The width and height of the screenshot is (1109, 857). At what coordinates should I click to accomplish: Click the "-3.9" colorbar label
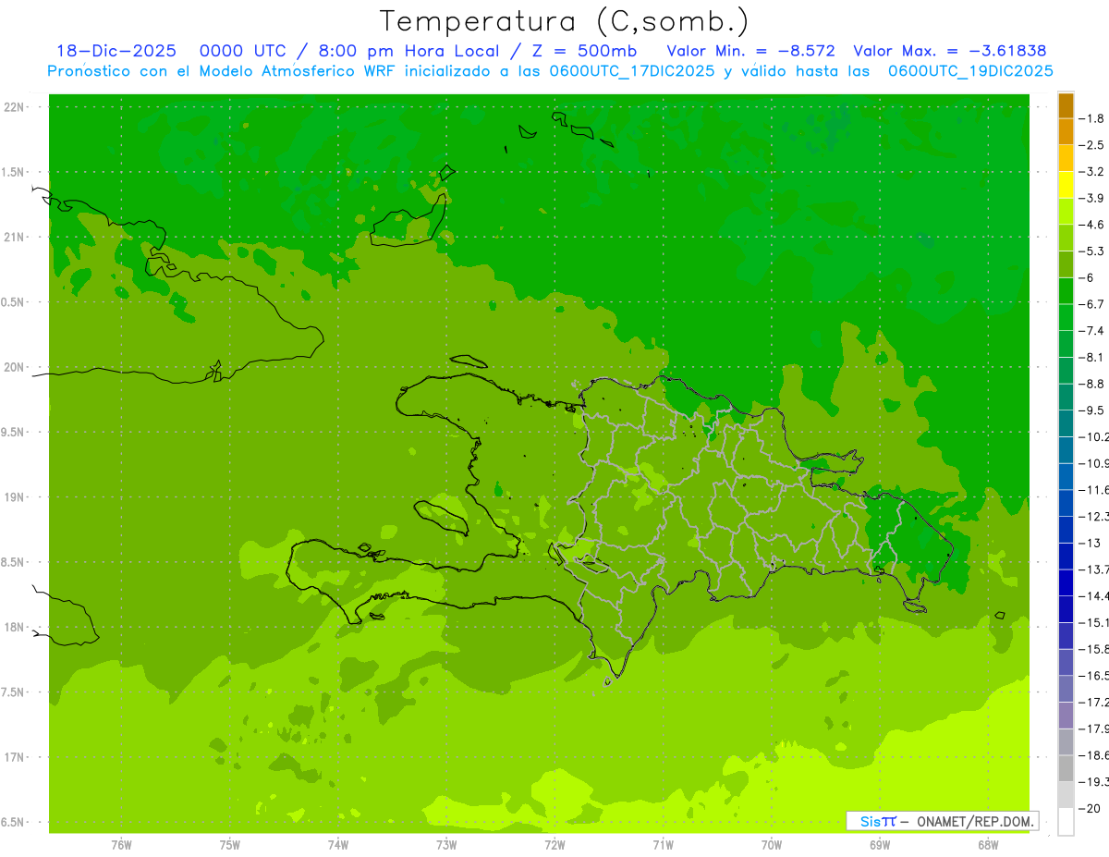(1092, 198)
